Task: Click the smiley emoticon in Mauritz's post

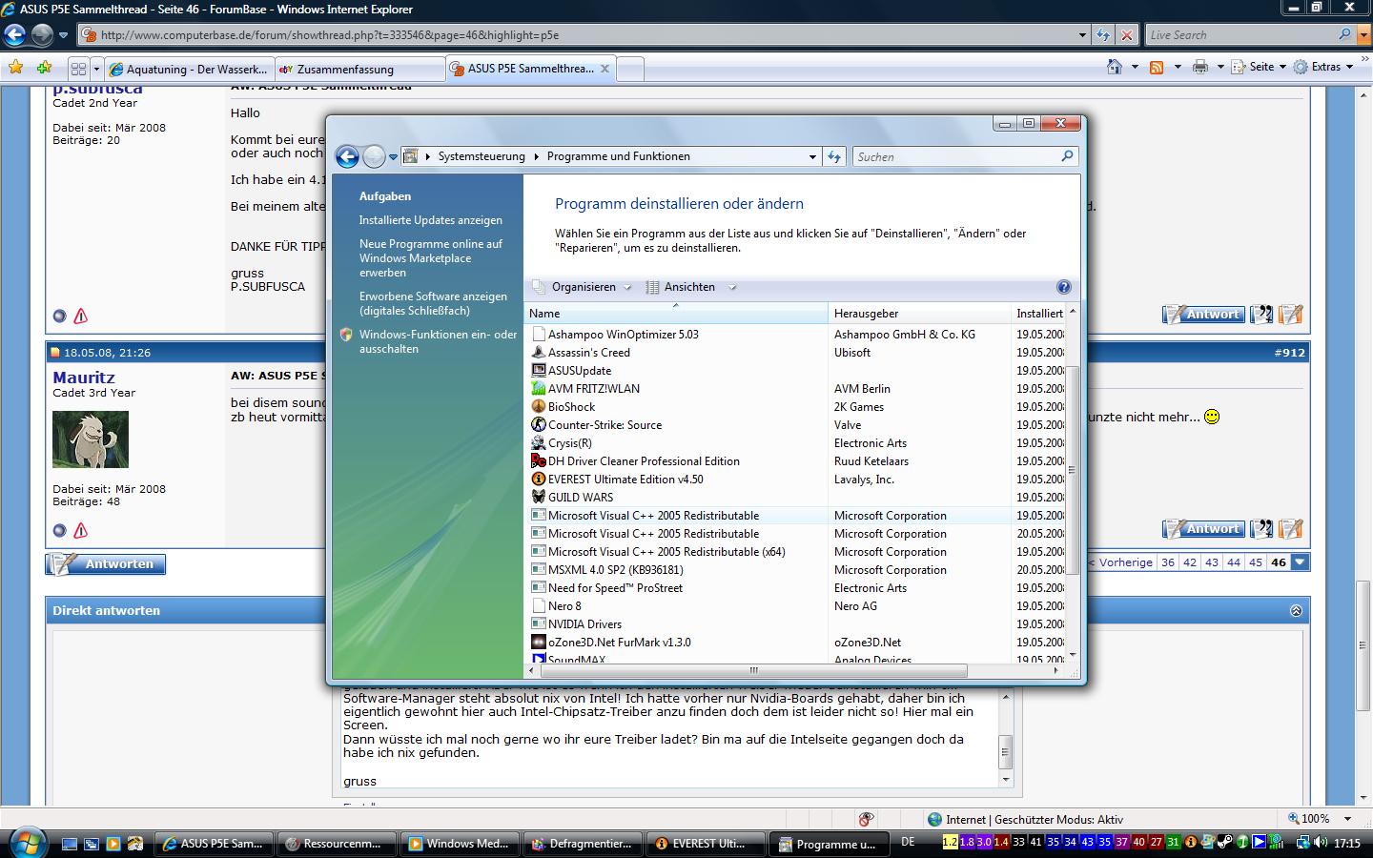Action: coord(1212,417)
